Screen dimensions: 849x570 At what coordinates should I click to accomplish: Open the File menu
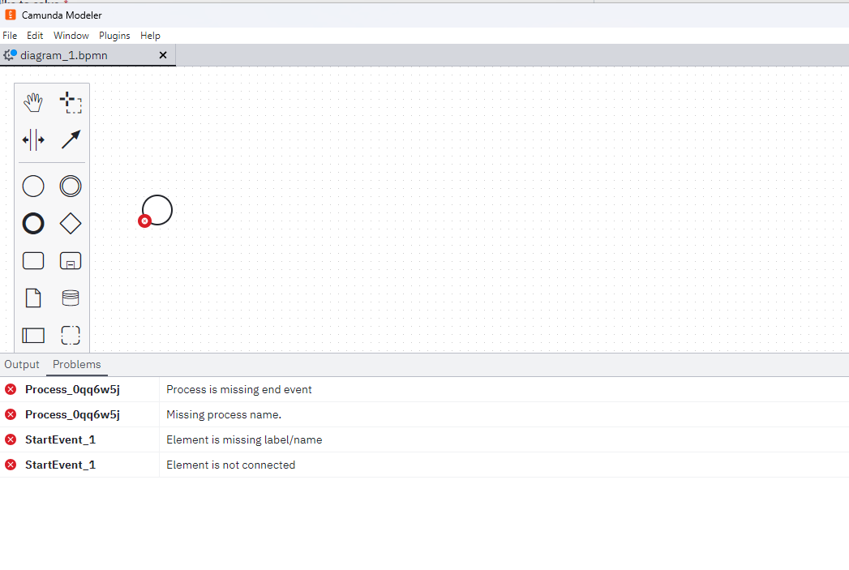pyautogui.click(x=10, y=35)
